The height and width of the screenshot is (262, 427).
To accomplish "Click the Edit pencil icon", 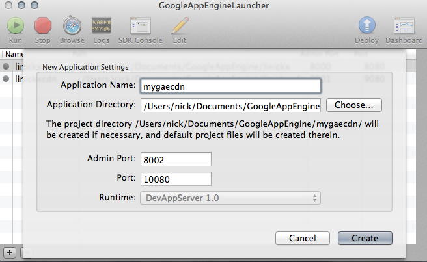I will 180,25.
